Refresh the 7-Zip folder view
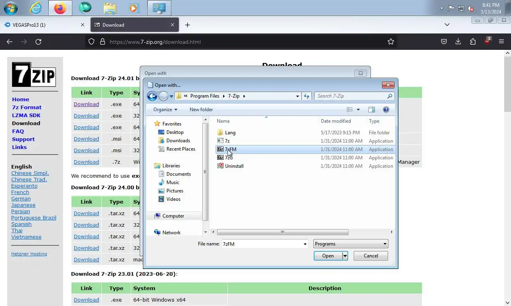Screen dimensions: 511x306 click(x=307, y=96)
